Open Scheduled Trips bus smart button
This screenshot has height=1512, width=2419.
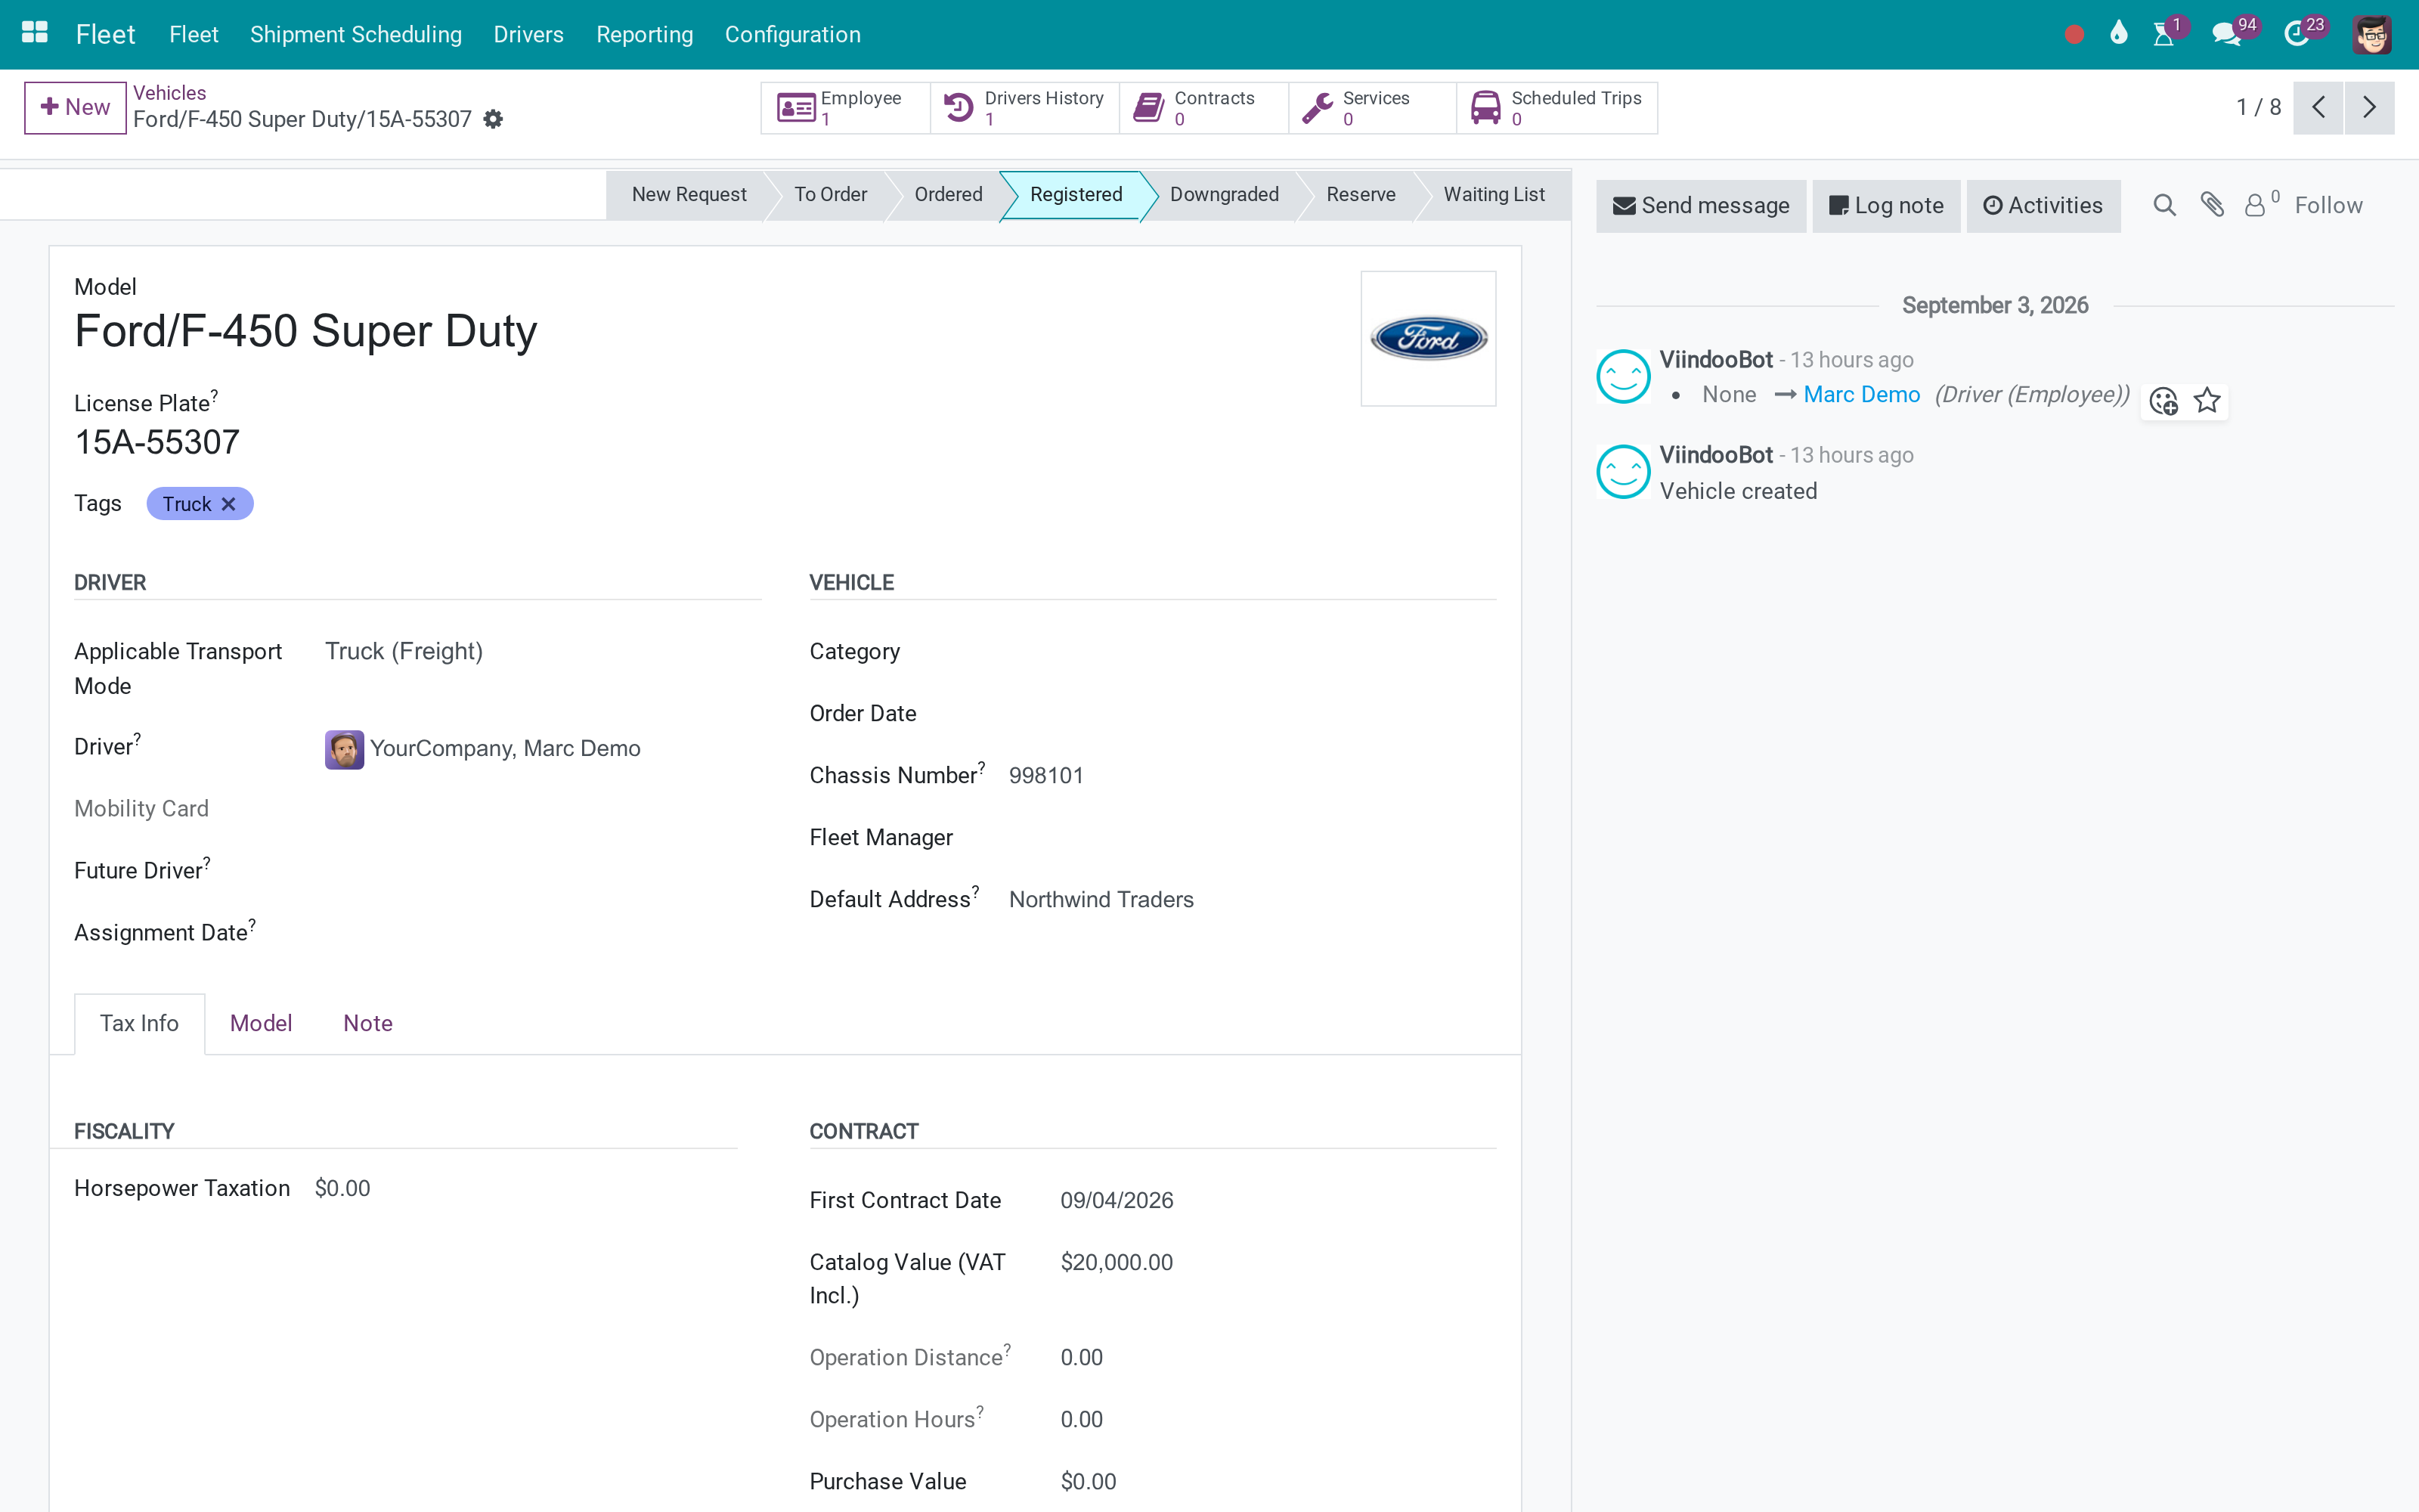(1556, 108)
